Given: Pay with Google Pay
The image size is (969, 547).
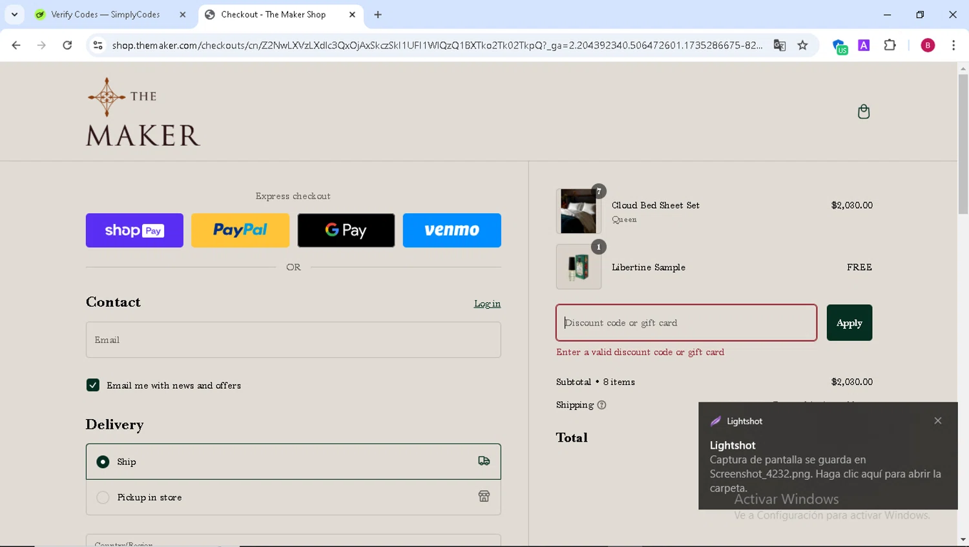Looking at the screenshot, I should point(346,230).
